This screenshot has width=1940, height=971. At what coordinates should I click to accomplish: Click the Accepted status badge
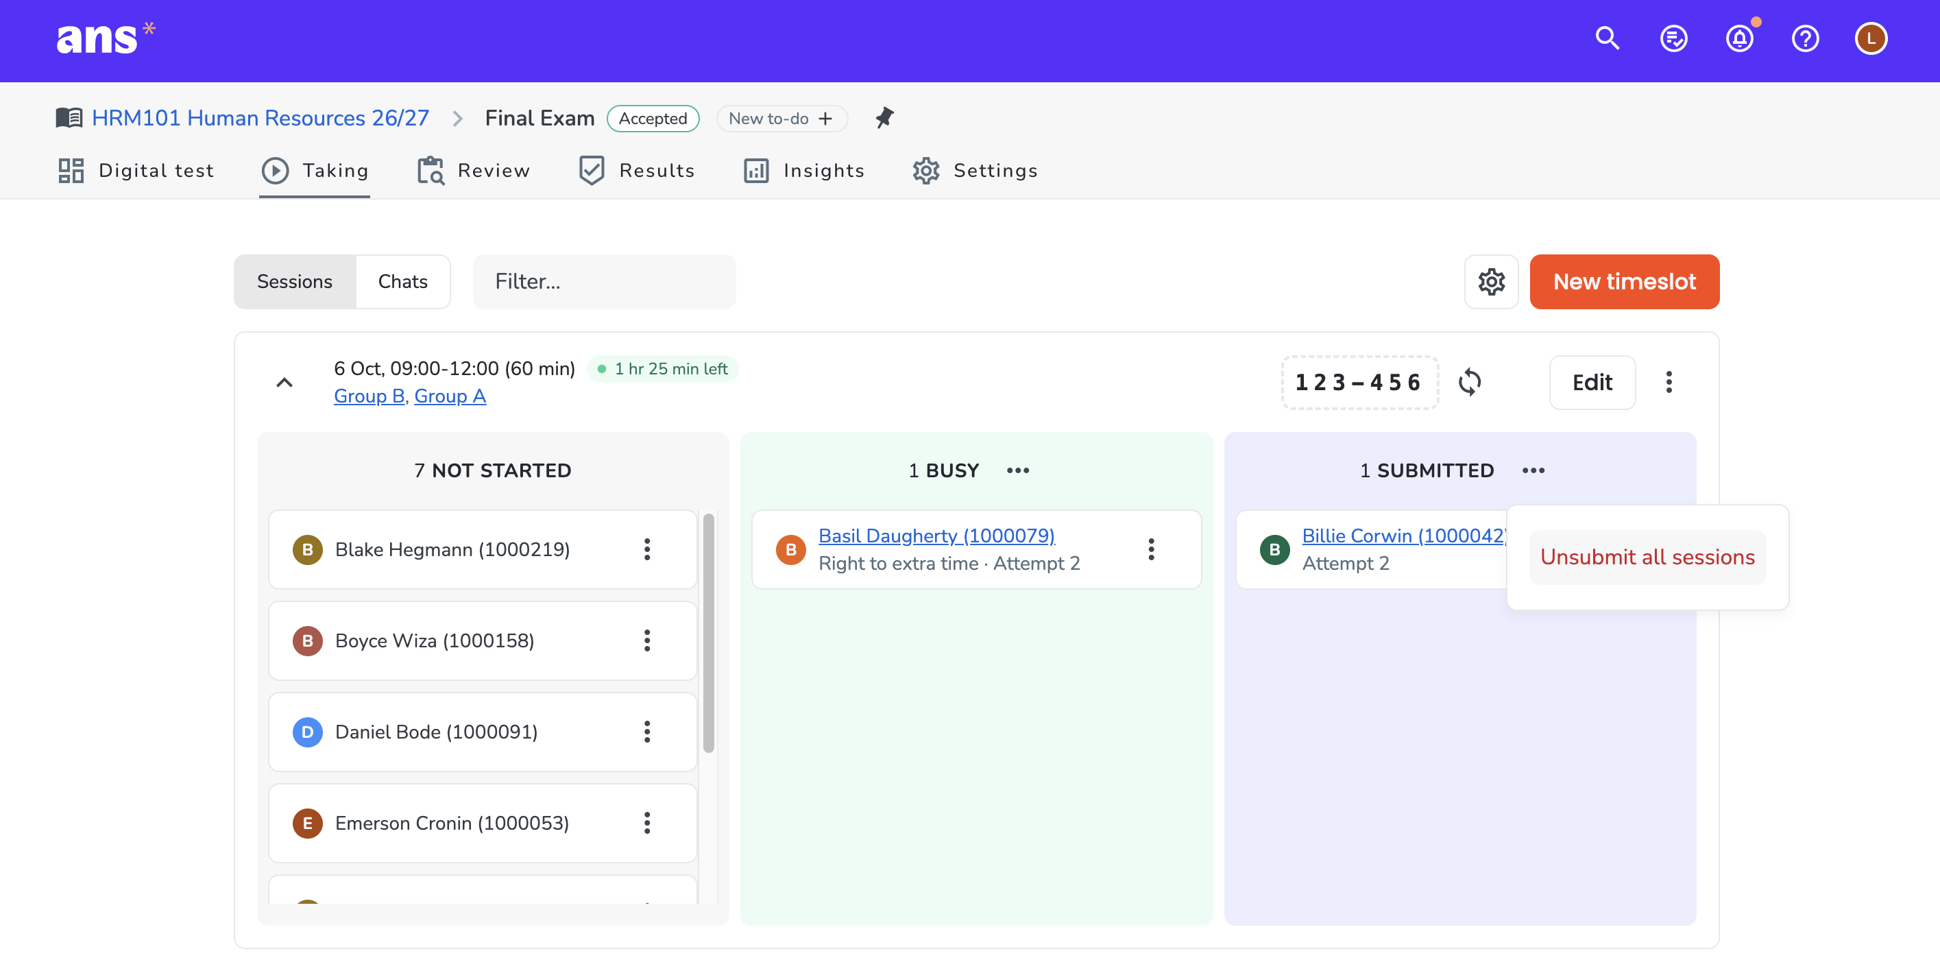tap(652, 118)
